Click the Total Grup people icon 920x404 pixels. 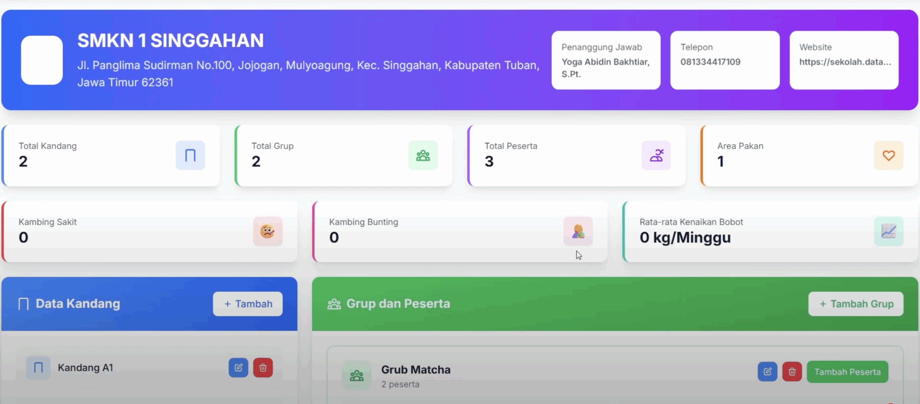[423, 155]
